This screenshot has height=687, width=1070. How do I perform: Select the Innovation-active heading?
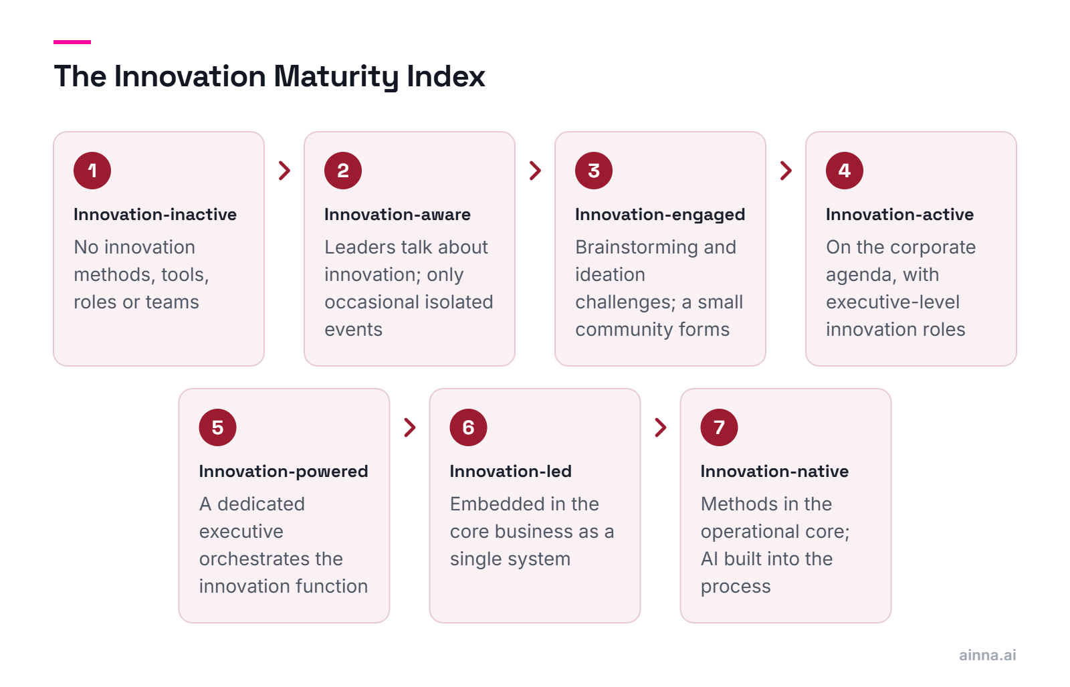tap(899, 215)
